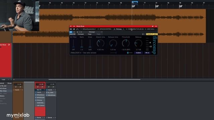Expand Sends dropdown on red channel

42,118
